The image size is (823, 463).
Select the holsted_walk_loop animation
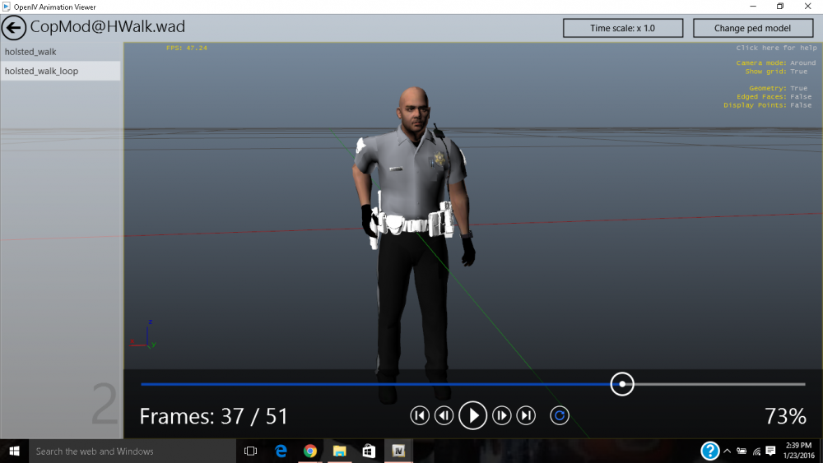pos(60,71)
